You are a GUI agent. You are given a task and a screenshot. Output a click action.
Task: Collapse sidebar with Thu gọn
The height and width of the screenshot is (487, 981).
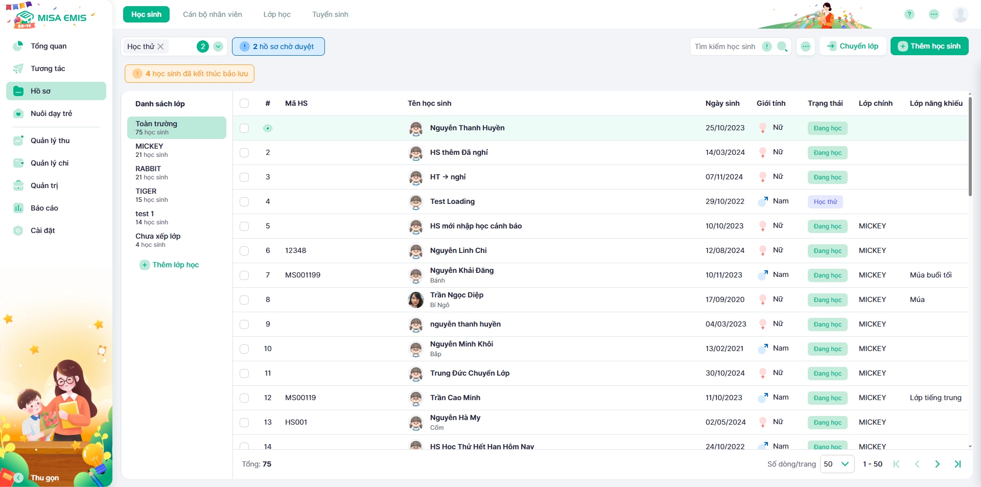coord(44,478)
